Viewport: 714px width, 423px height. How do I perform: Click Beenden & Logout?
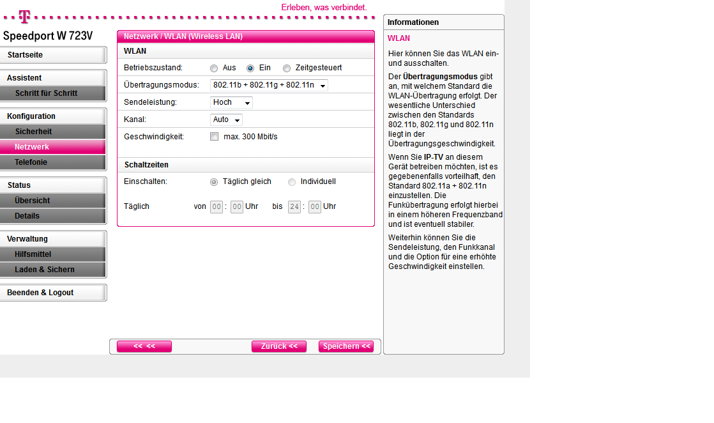[53, 293]
